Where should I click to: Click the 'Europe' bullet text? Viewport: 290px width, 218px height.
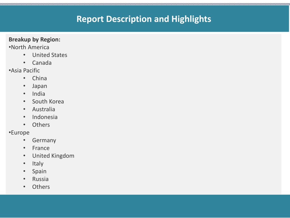20,133
